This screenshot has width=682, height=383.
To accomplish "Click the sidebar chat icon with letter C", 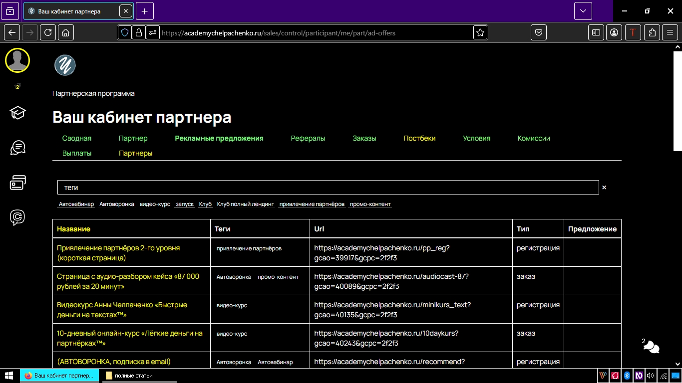I will (17, 217).
